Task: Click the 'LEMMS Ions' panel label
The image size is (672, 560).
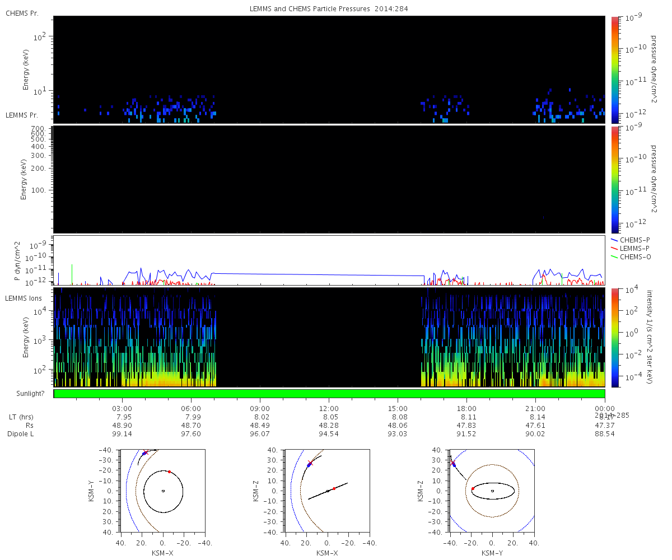Action: pyautogui.click(x=23, y=298)
